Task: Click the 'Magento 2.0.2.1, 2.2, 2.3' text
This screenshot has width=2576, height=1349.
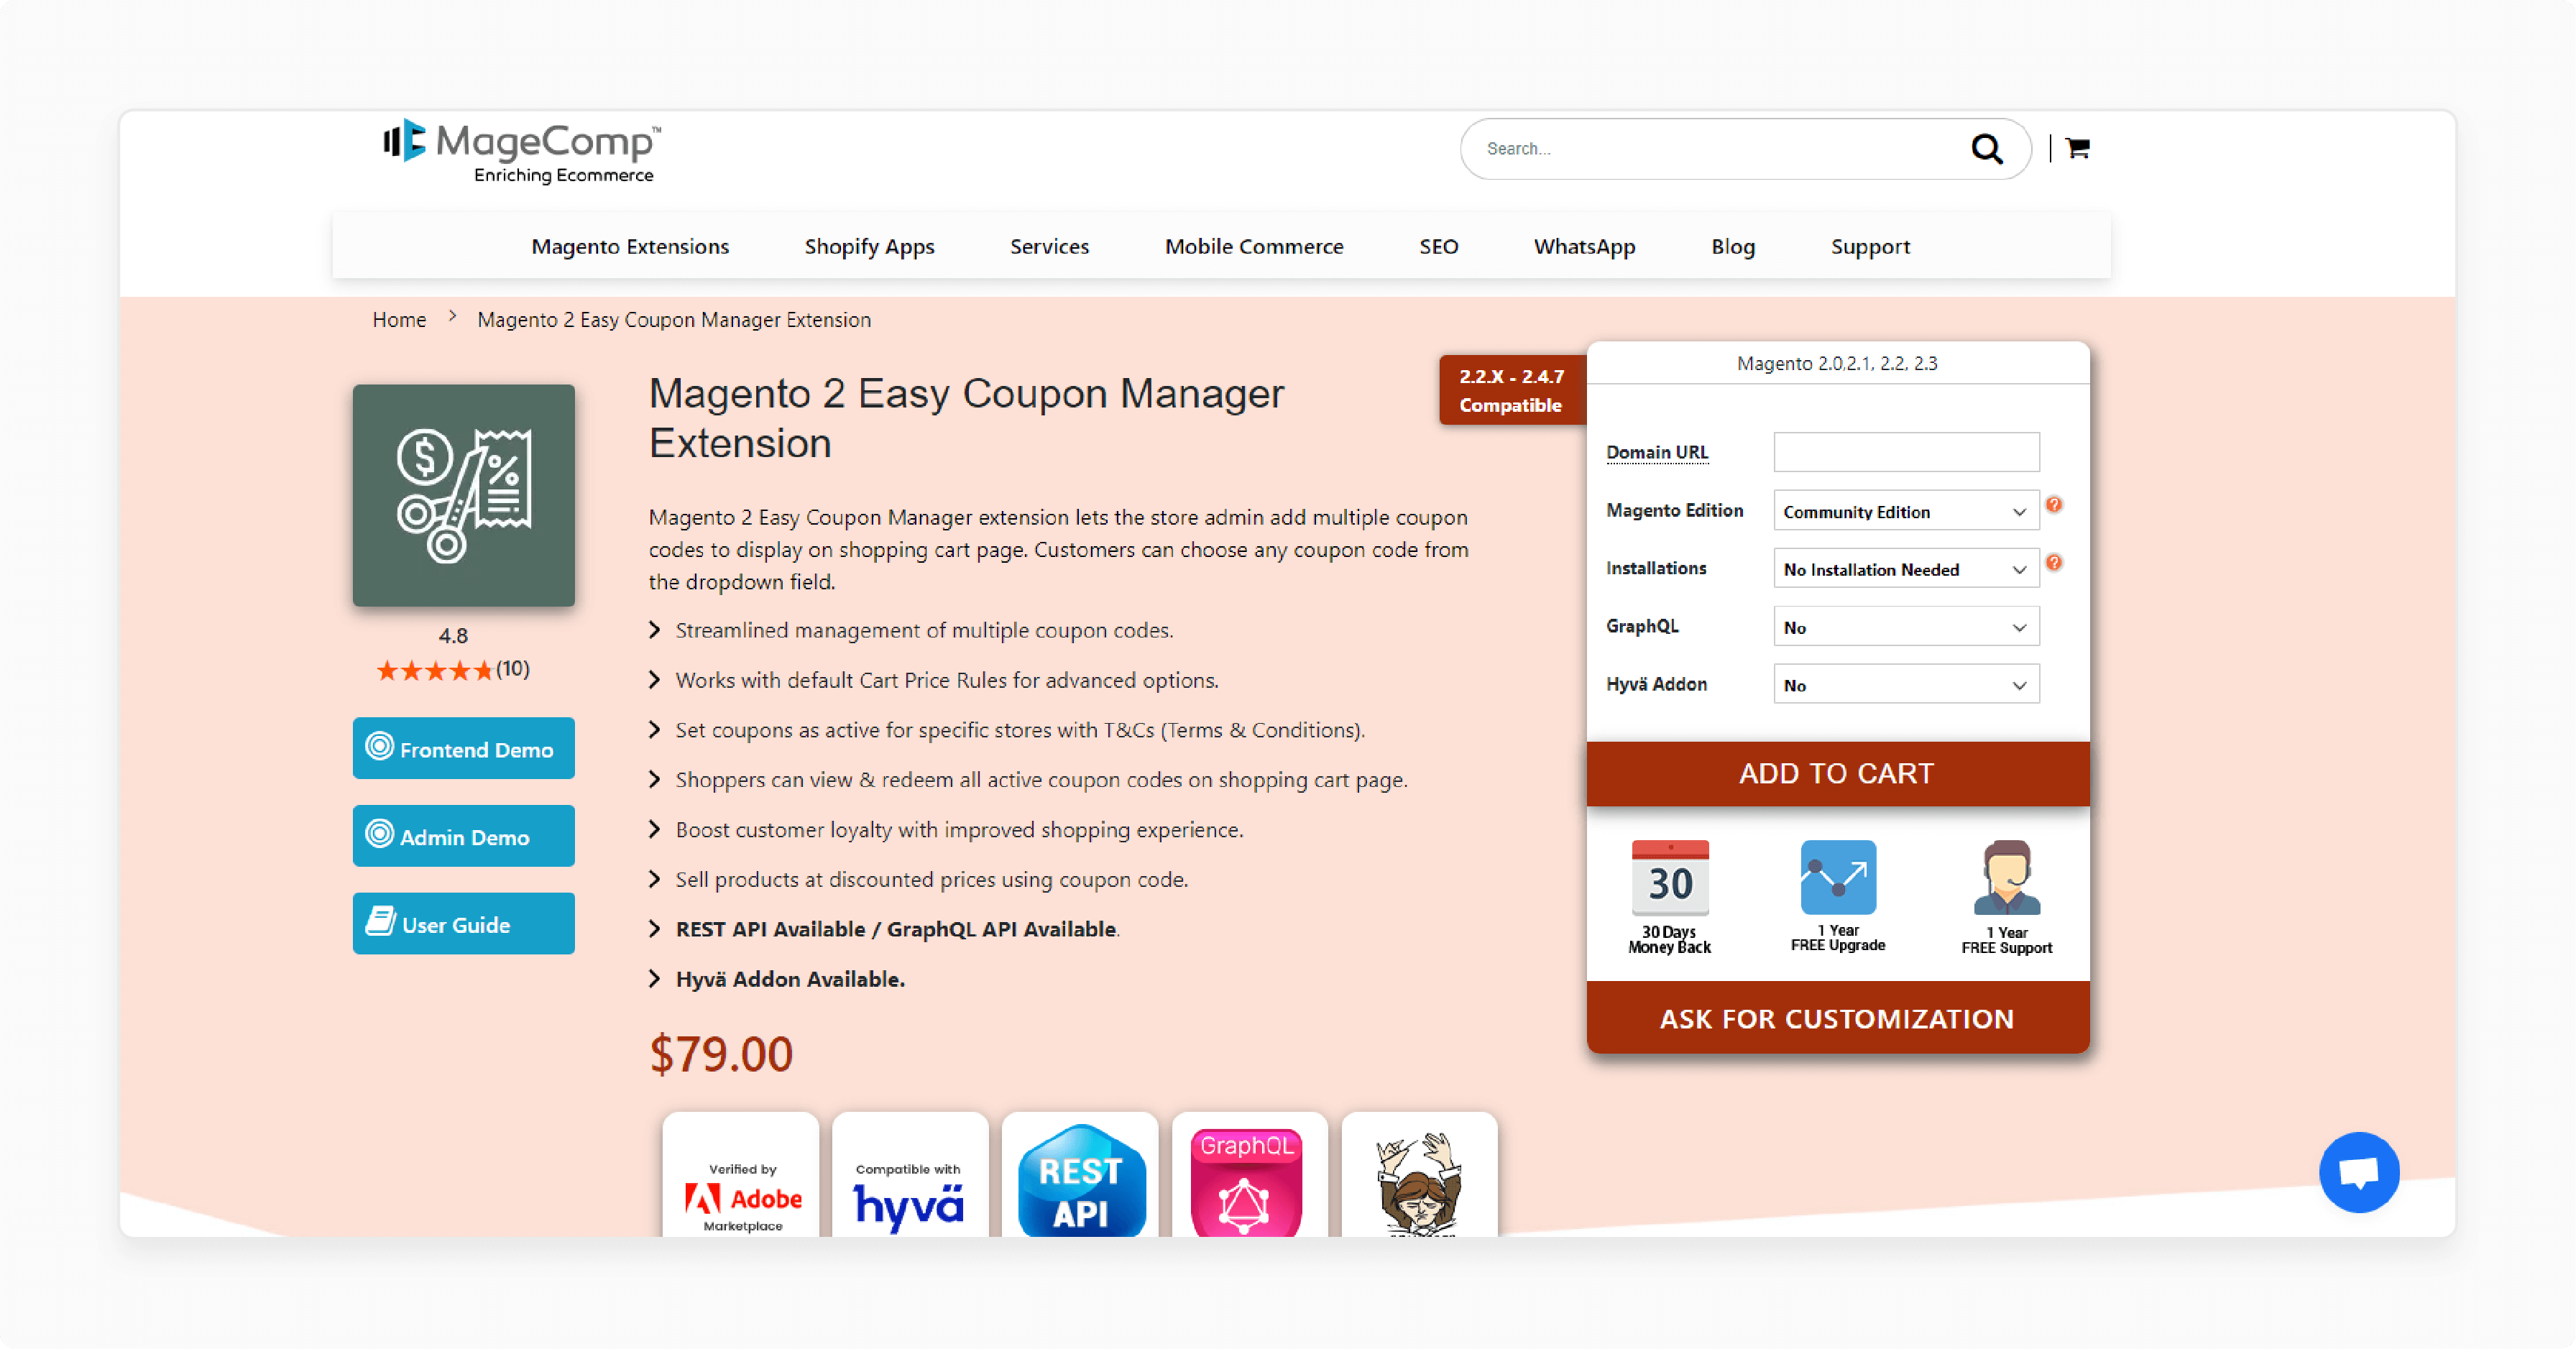Action: 1836,364
